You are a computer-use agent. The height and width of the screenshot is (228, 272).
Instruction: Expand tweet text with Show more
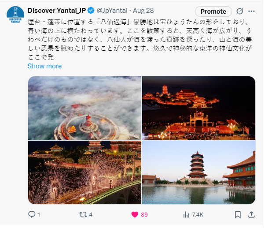[44, 66]
